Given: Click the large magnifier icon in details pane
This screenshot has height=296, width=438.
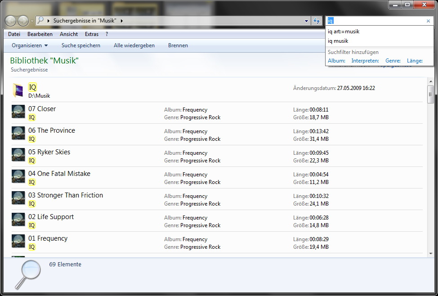Looking at the screenshot, I should pos(28,274).
